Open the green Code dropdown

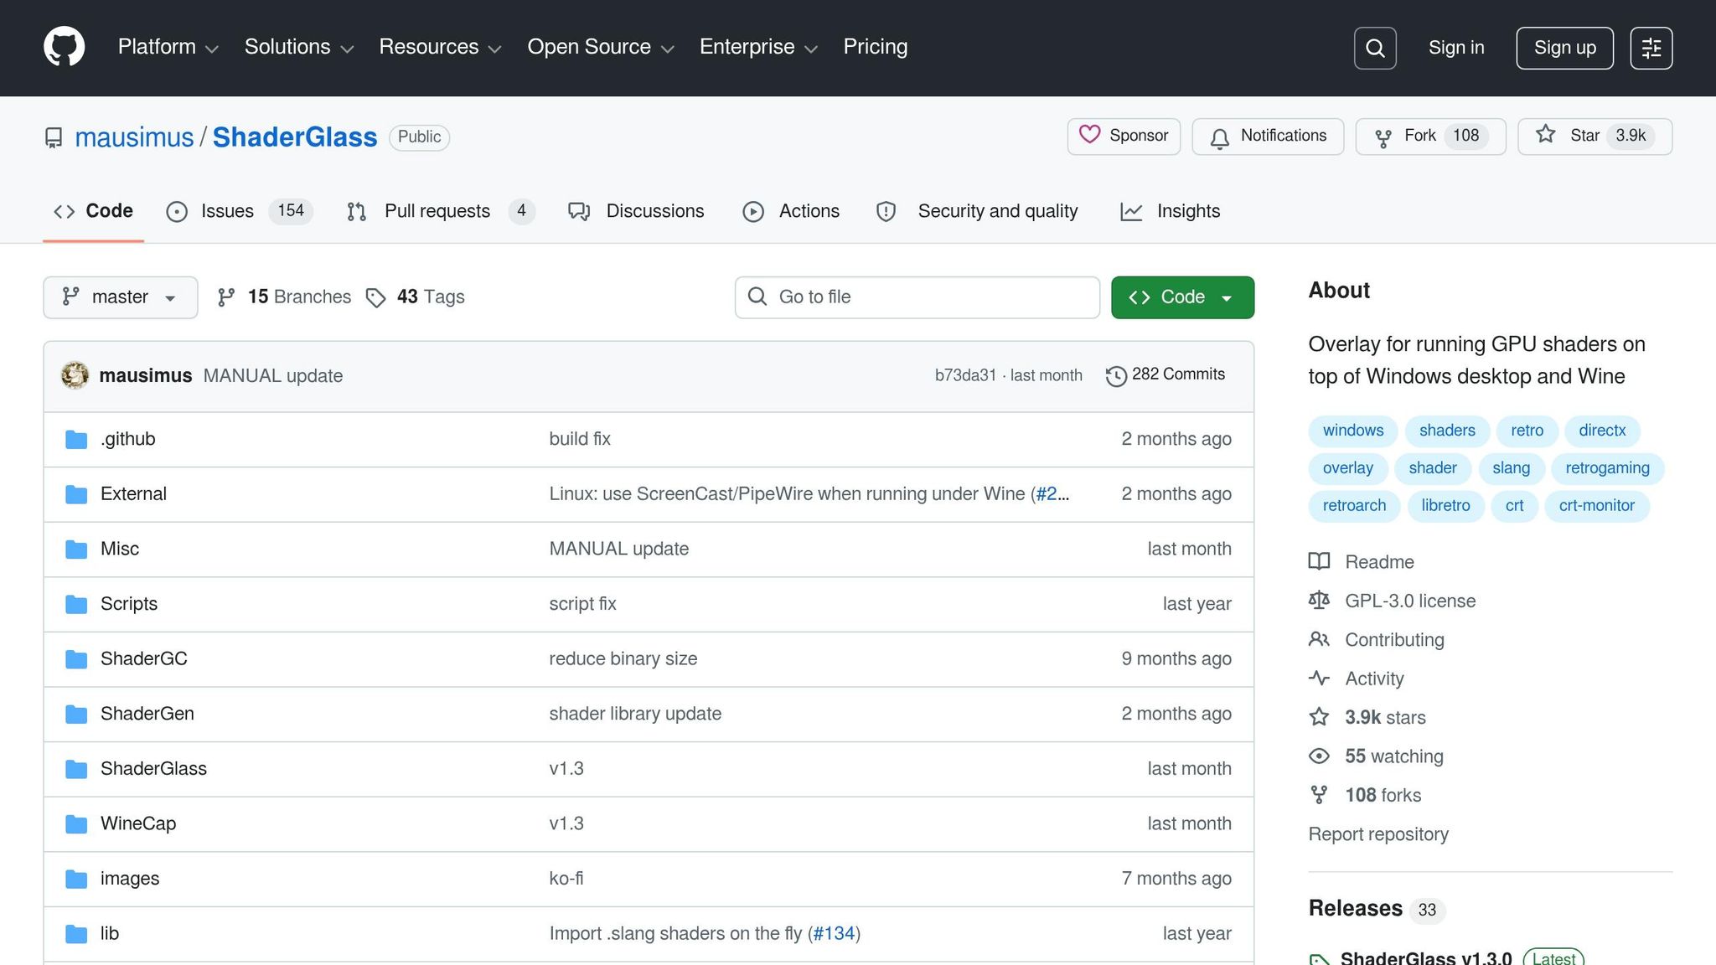(x=1181, y=297)
